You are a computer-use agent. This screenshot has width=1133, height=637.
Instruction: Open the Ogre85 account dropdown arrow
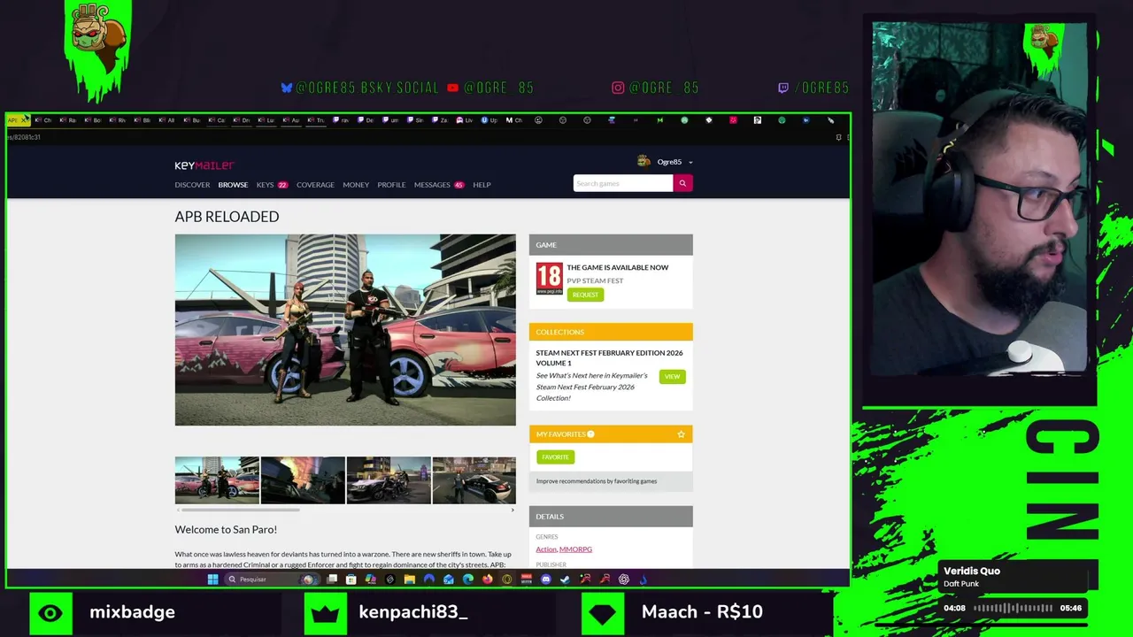point(690,163)
